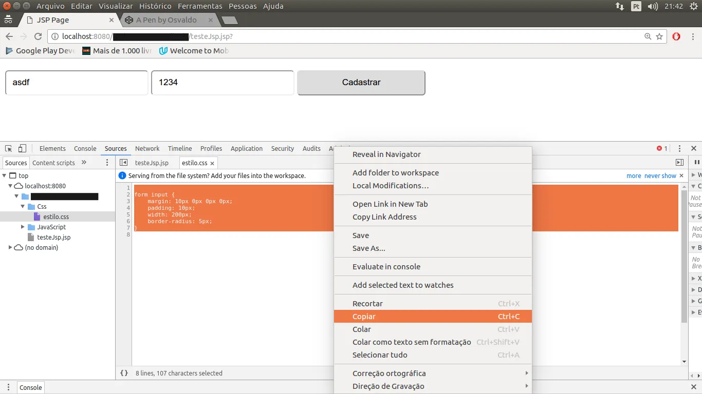
Task: Collapse the Css folder in tree
Action: [x=23, y=207]
